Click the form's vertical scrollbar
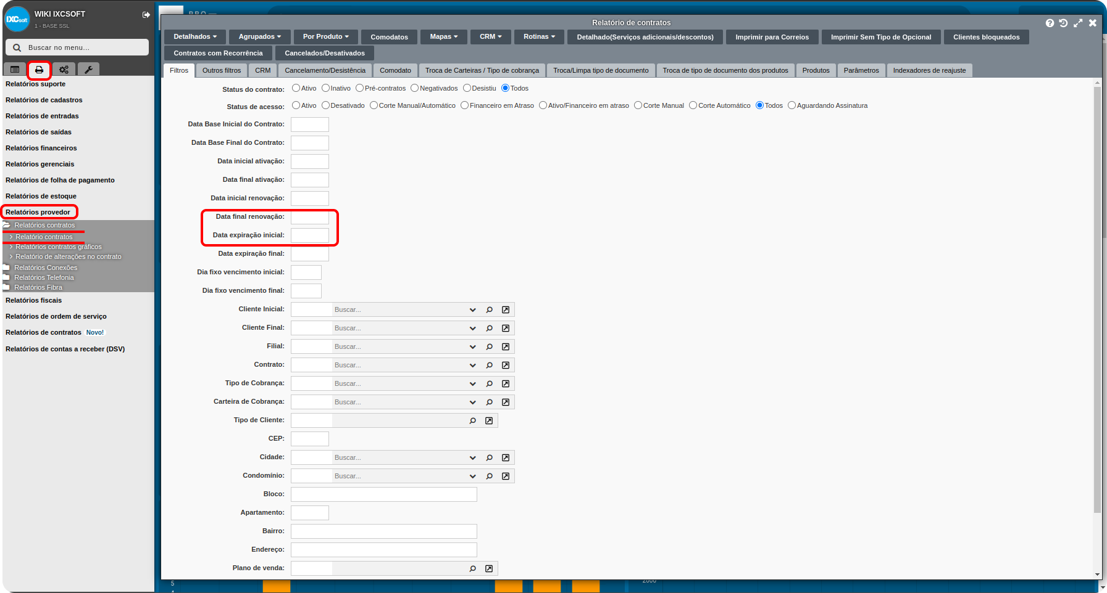Screen dimensions: 1107x593 (x=1097, y=299)
